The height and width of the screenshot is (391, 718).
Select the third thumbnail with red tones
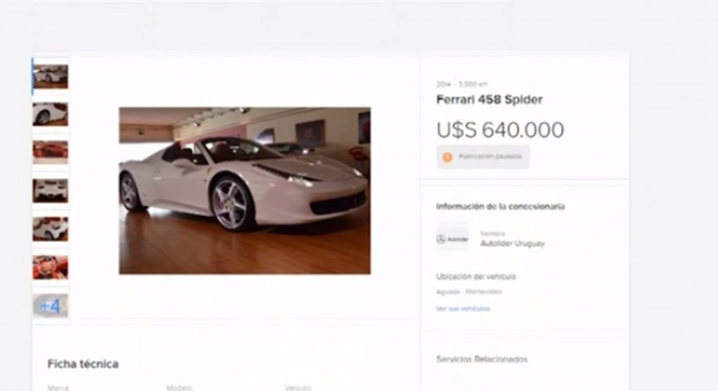pos(50,152)
